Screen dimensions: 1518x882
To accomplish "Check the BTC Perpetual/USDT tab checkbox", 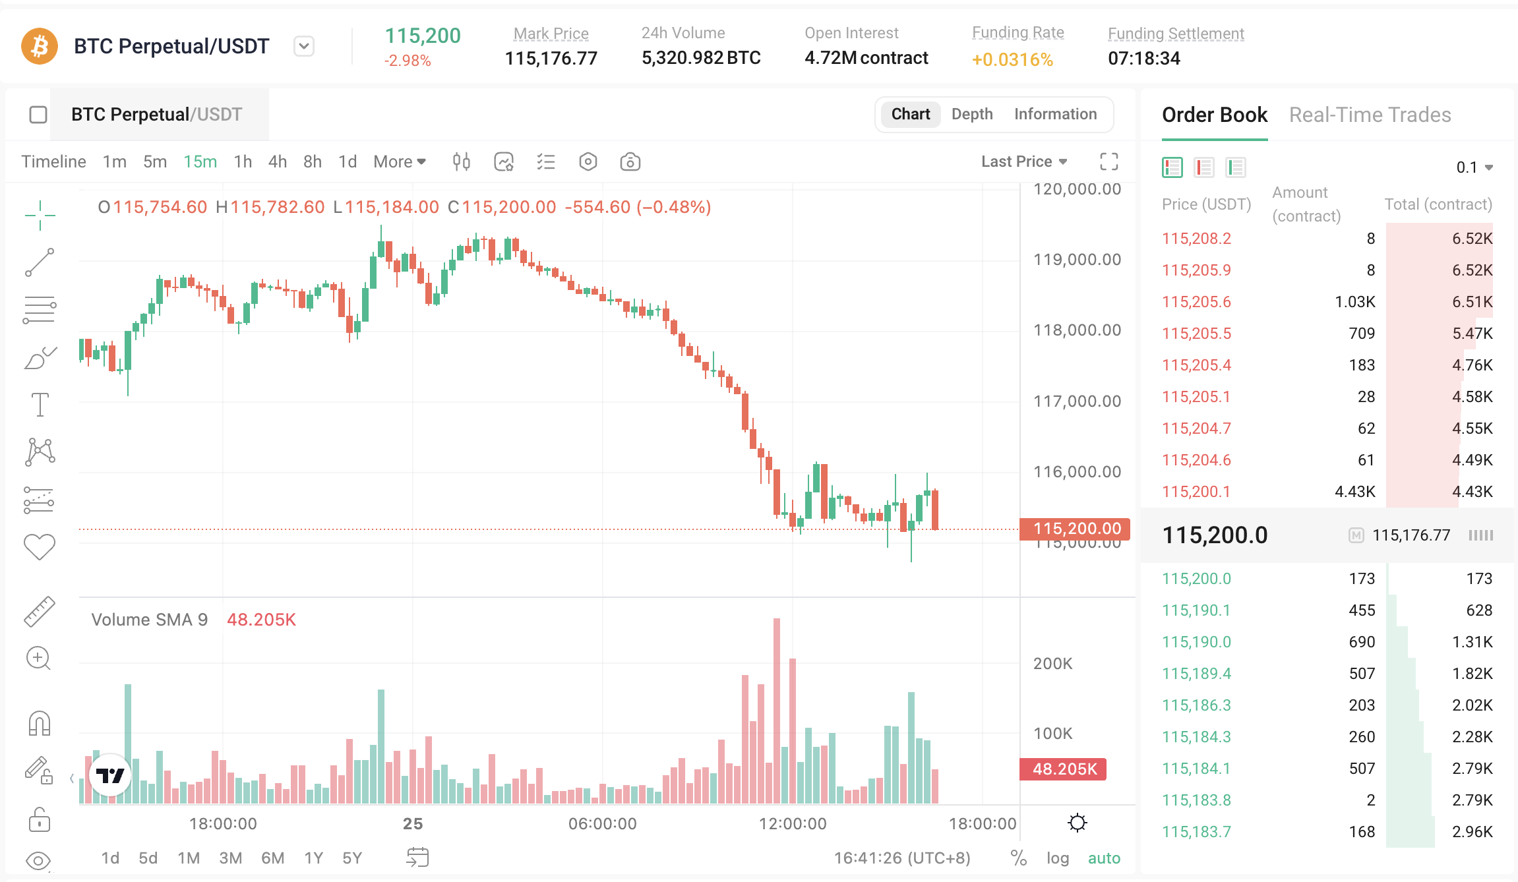I will (x=38, y=115).
